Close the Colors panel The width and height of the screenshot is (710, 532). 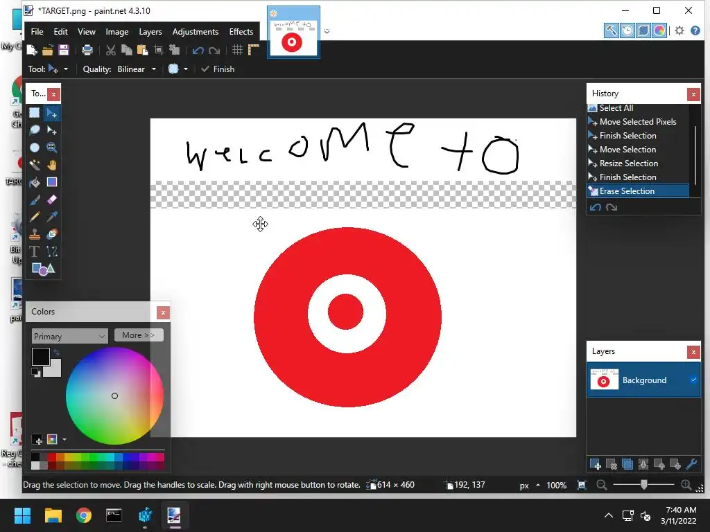coord(163,312)
